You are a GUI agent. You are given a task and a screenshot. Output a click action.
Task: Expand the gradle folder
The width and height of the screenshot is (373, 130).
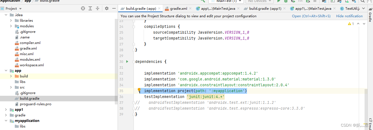click(x=6, y=115)
